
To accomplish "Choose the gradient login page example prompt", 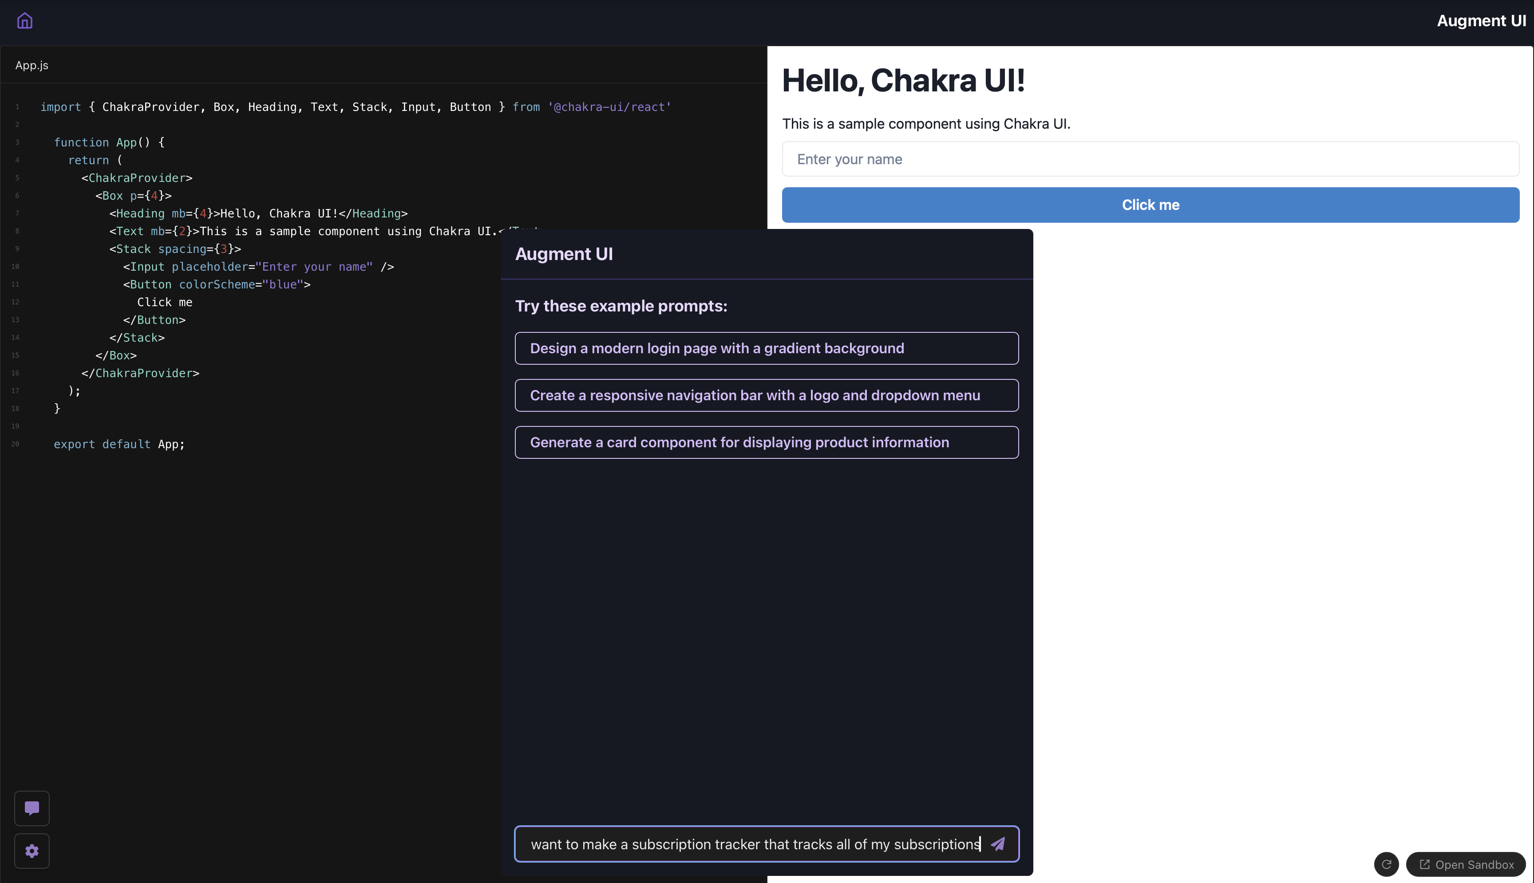I will click(766, 348).
